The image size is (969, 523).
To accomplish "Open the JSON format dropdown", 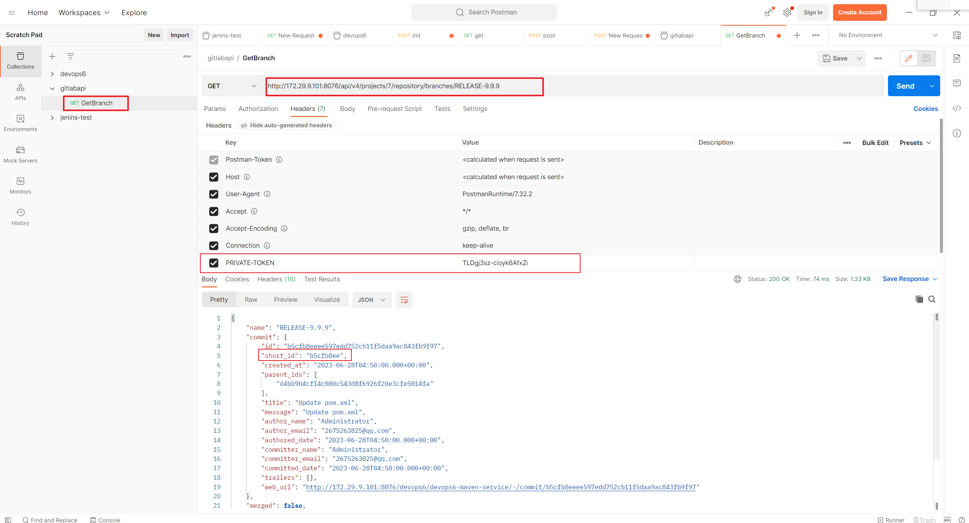I will click(372, 300).
